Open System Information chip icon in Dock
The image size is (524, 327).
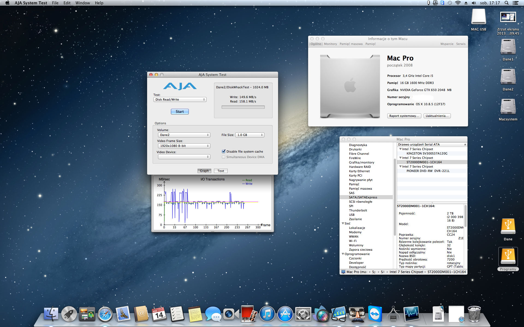point(393,314)
